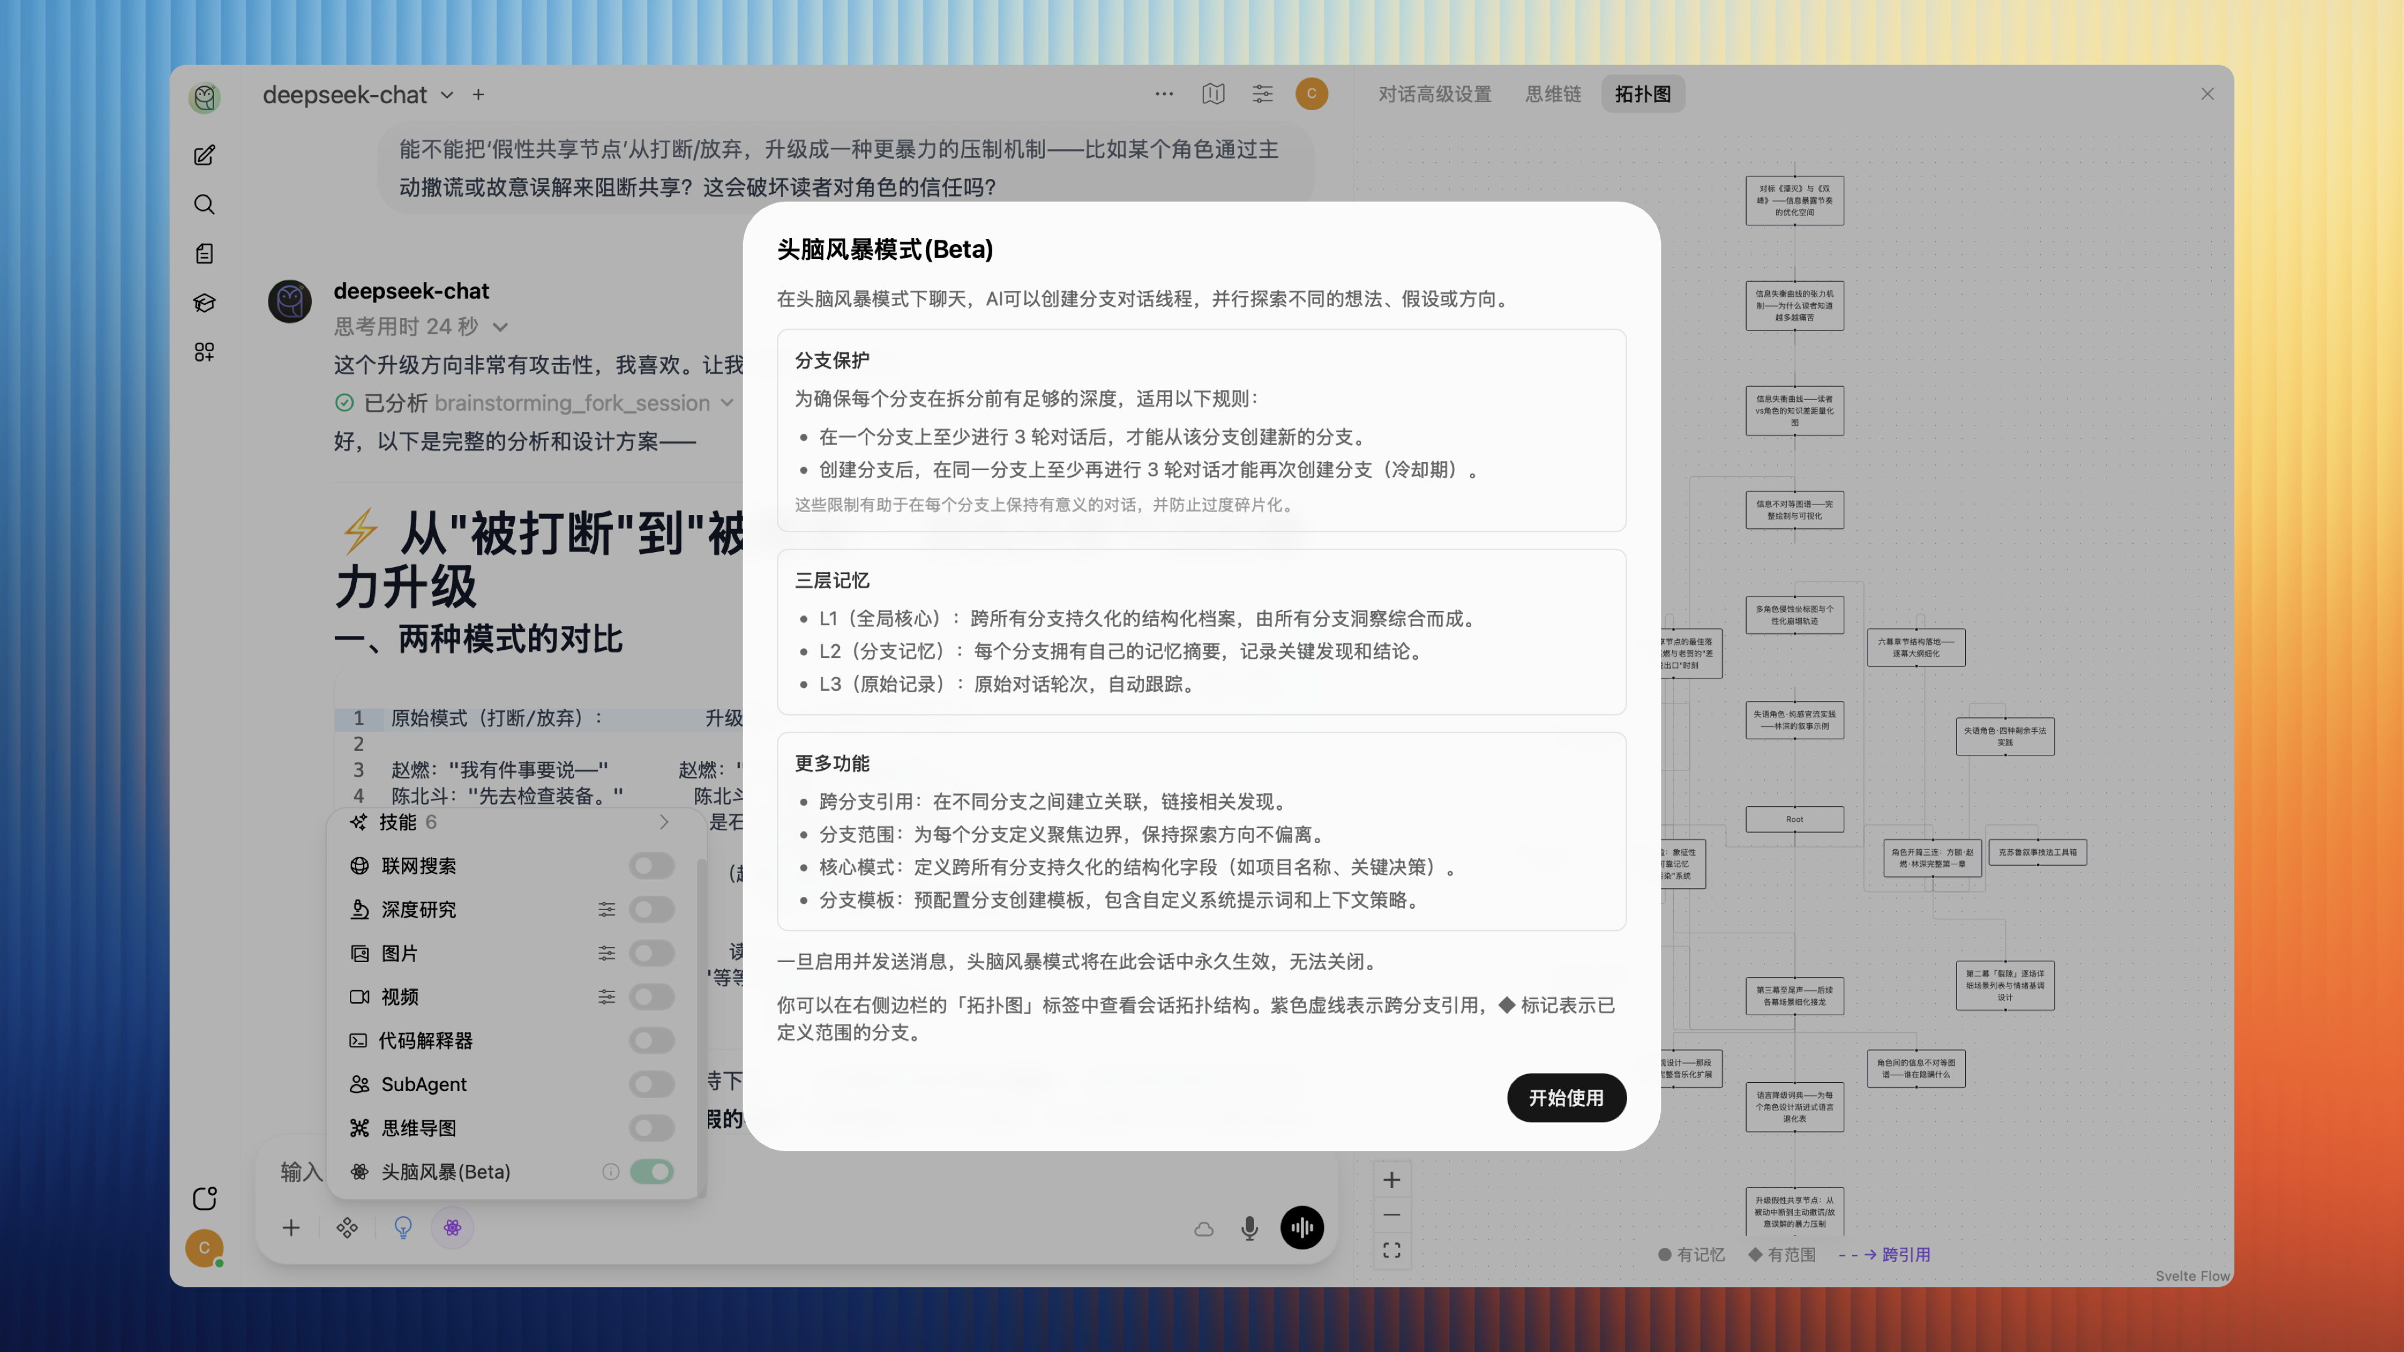Click the microphone icon

1250,1228
